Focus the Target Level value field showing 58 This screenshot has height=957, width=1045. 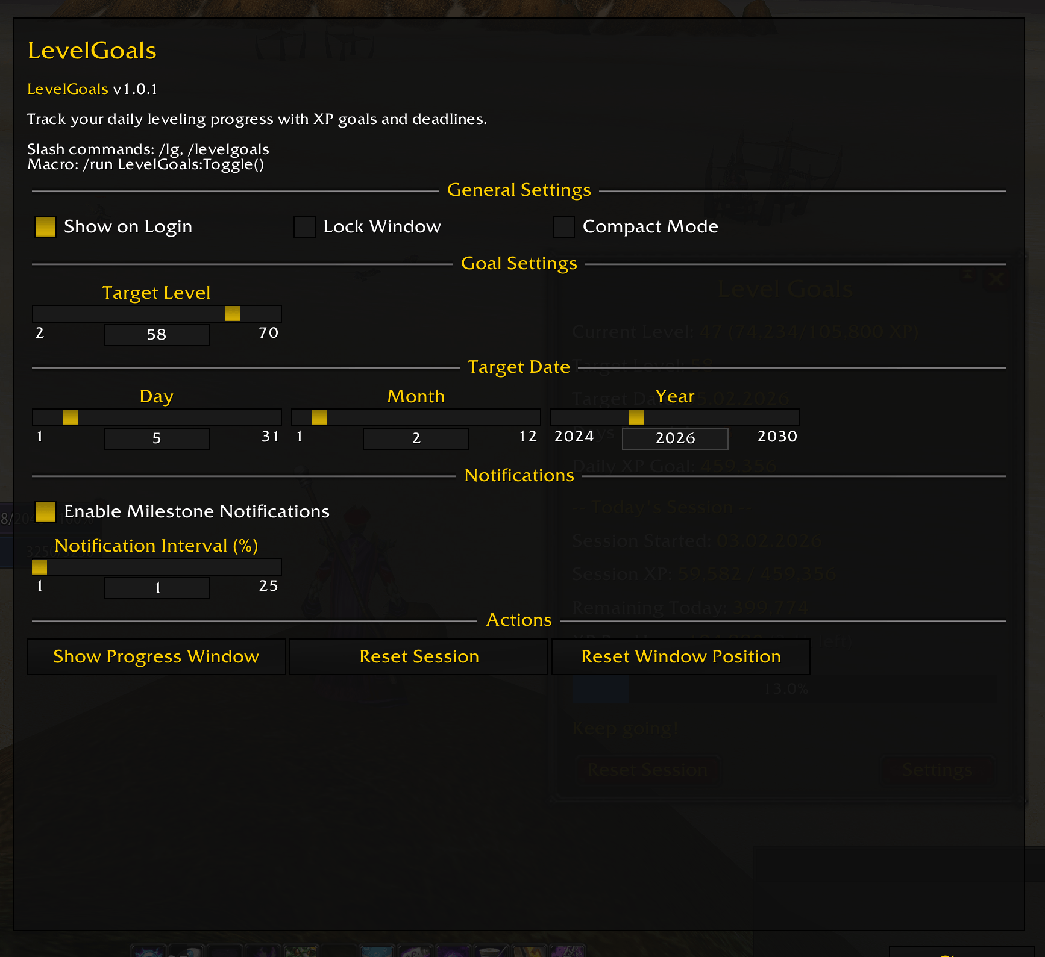157,335
